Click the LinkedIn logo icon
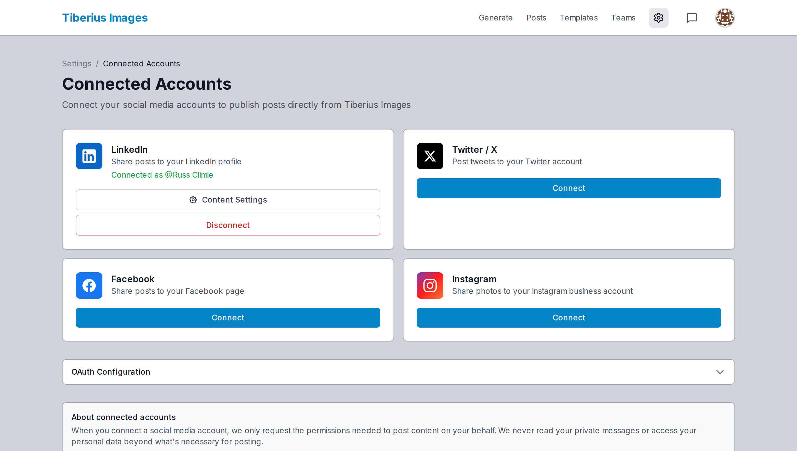 (89, 156)
